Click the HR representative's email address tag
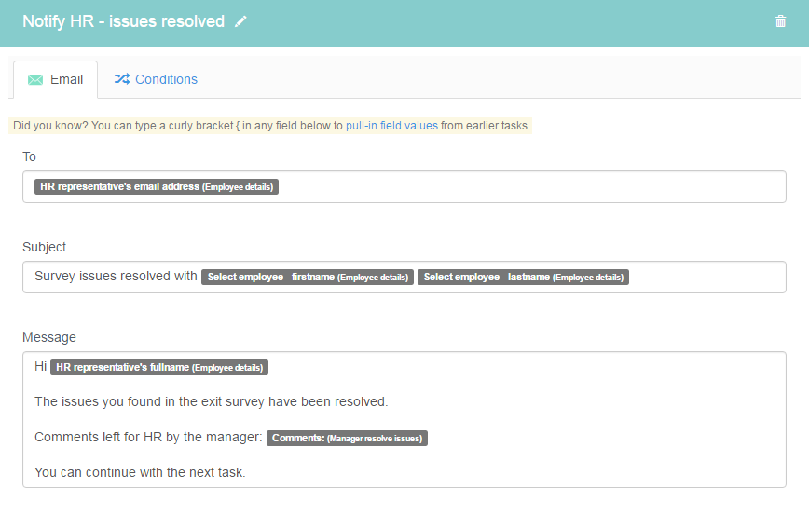 point(157,186)
